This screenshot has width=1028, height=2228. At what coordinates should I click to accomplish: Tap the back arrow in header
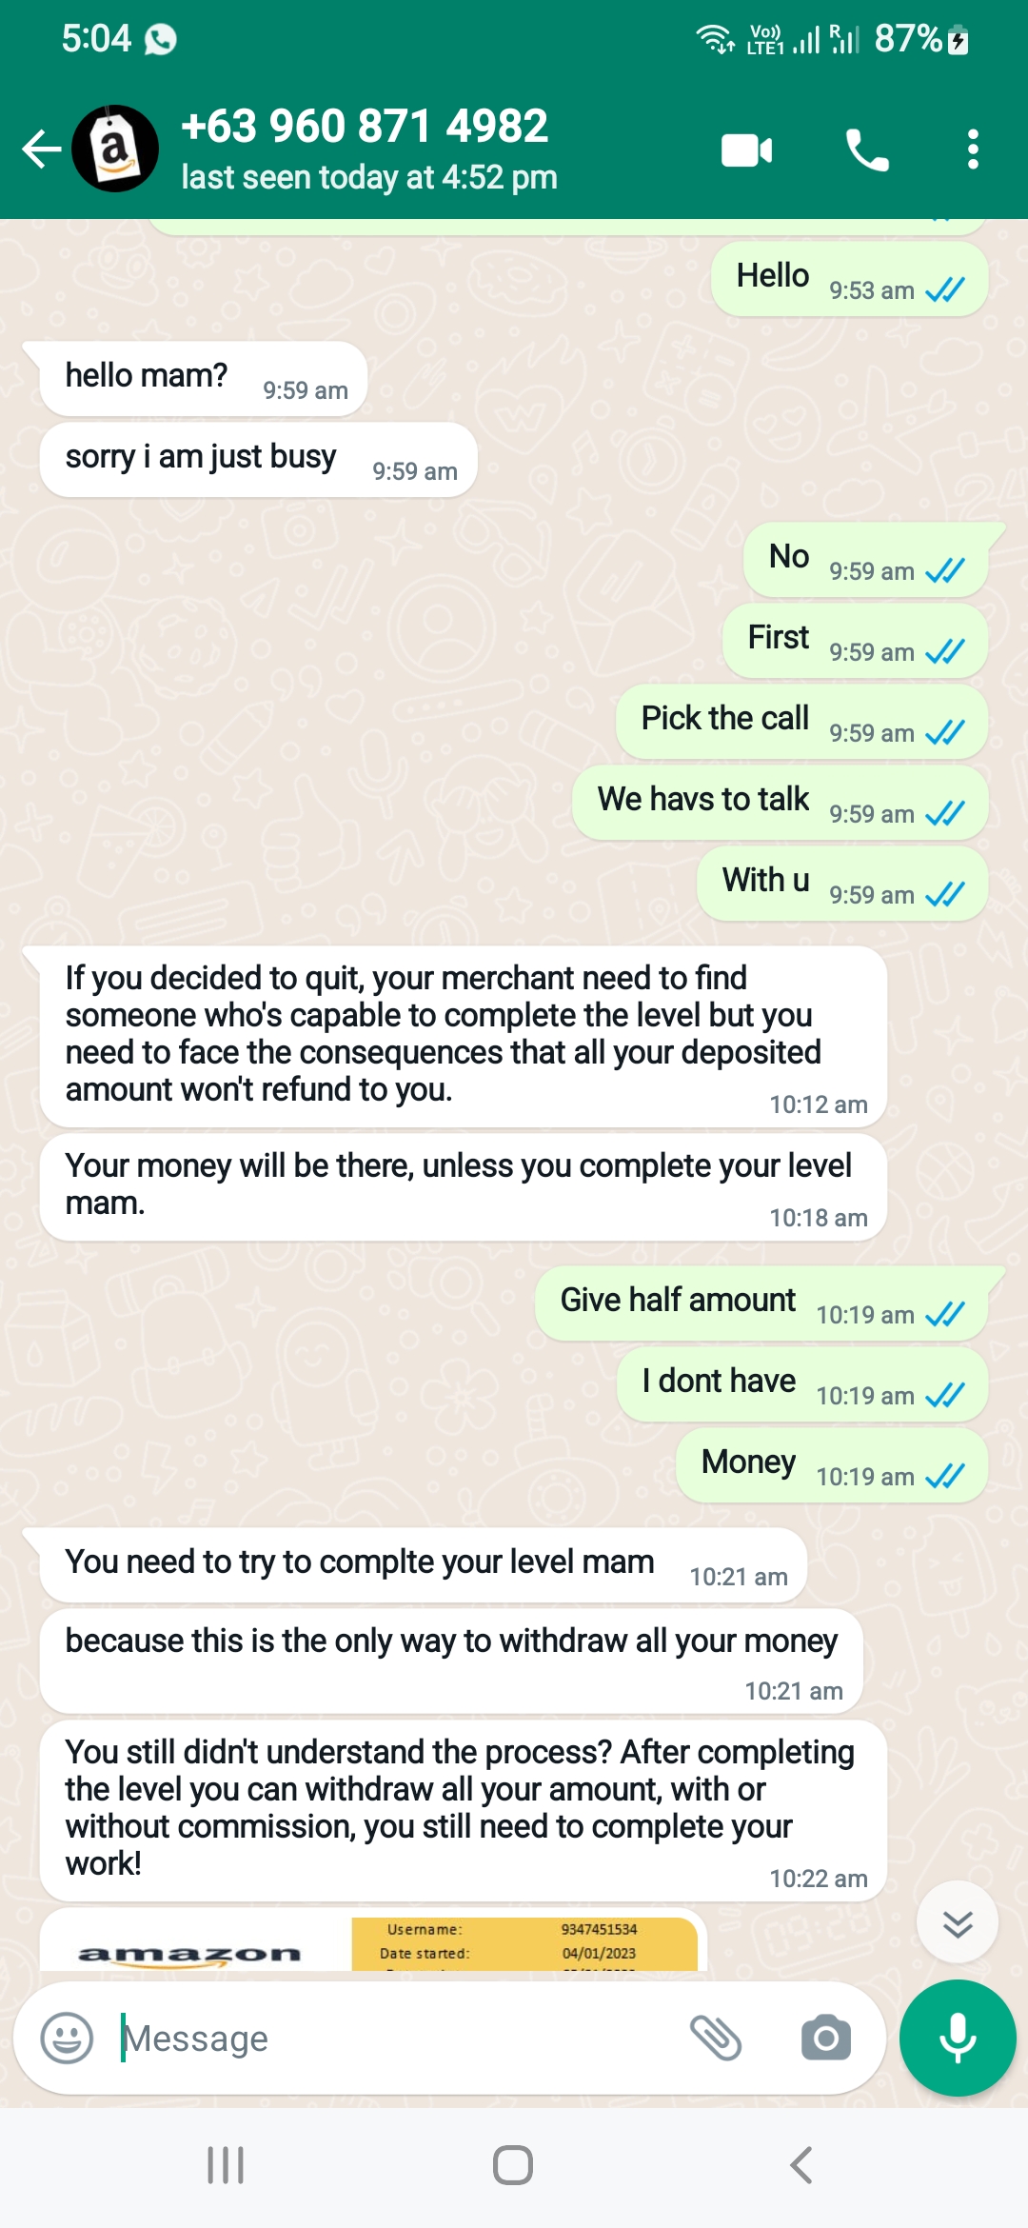(42, 149)
